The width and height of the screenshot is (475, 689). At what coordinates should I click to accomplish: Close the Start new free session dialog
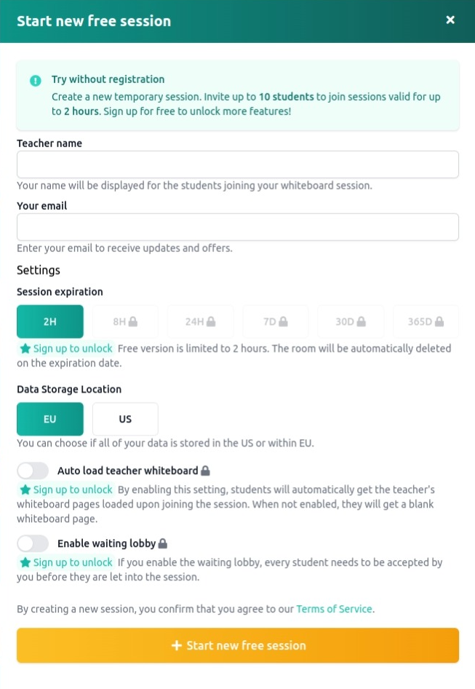click(450, 20)
